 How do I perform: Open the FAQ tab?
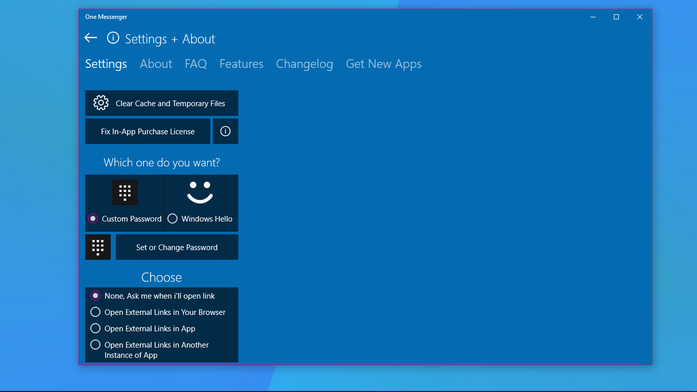tap(196, 64)
